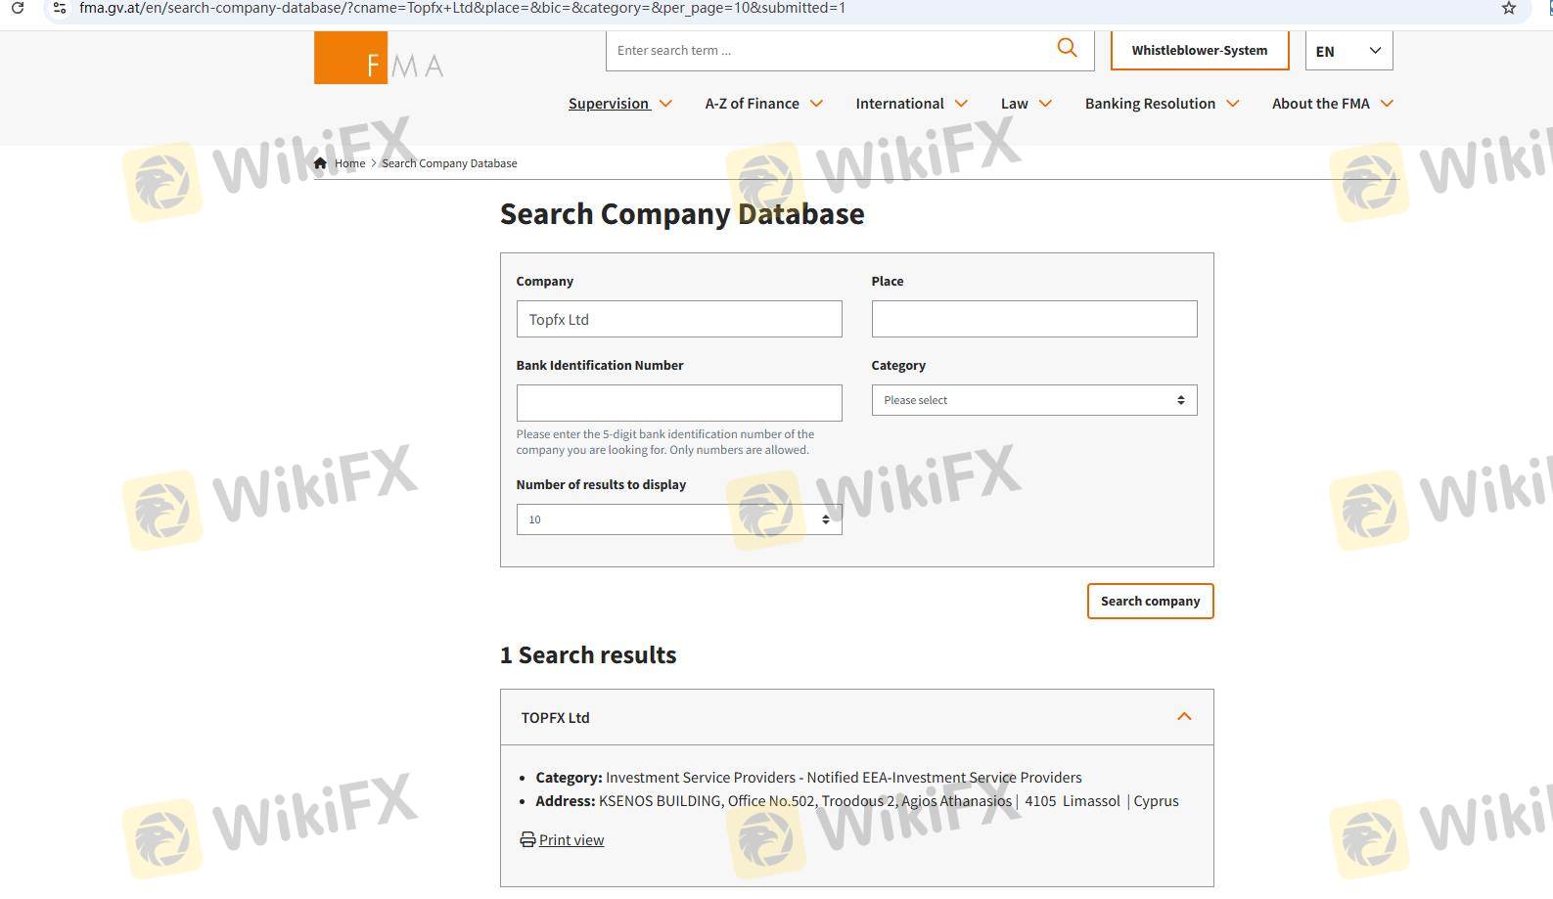
Task: Click the browser reload icon
Action: point(17,8)
